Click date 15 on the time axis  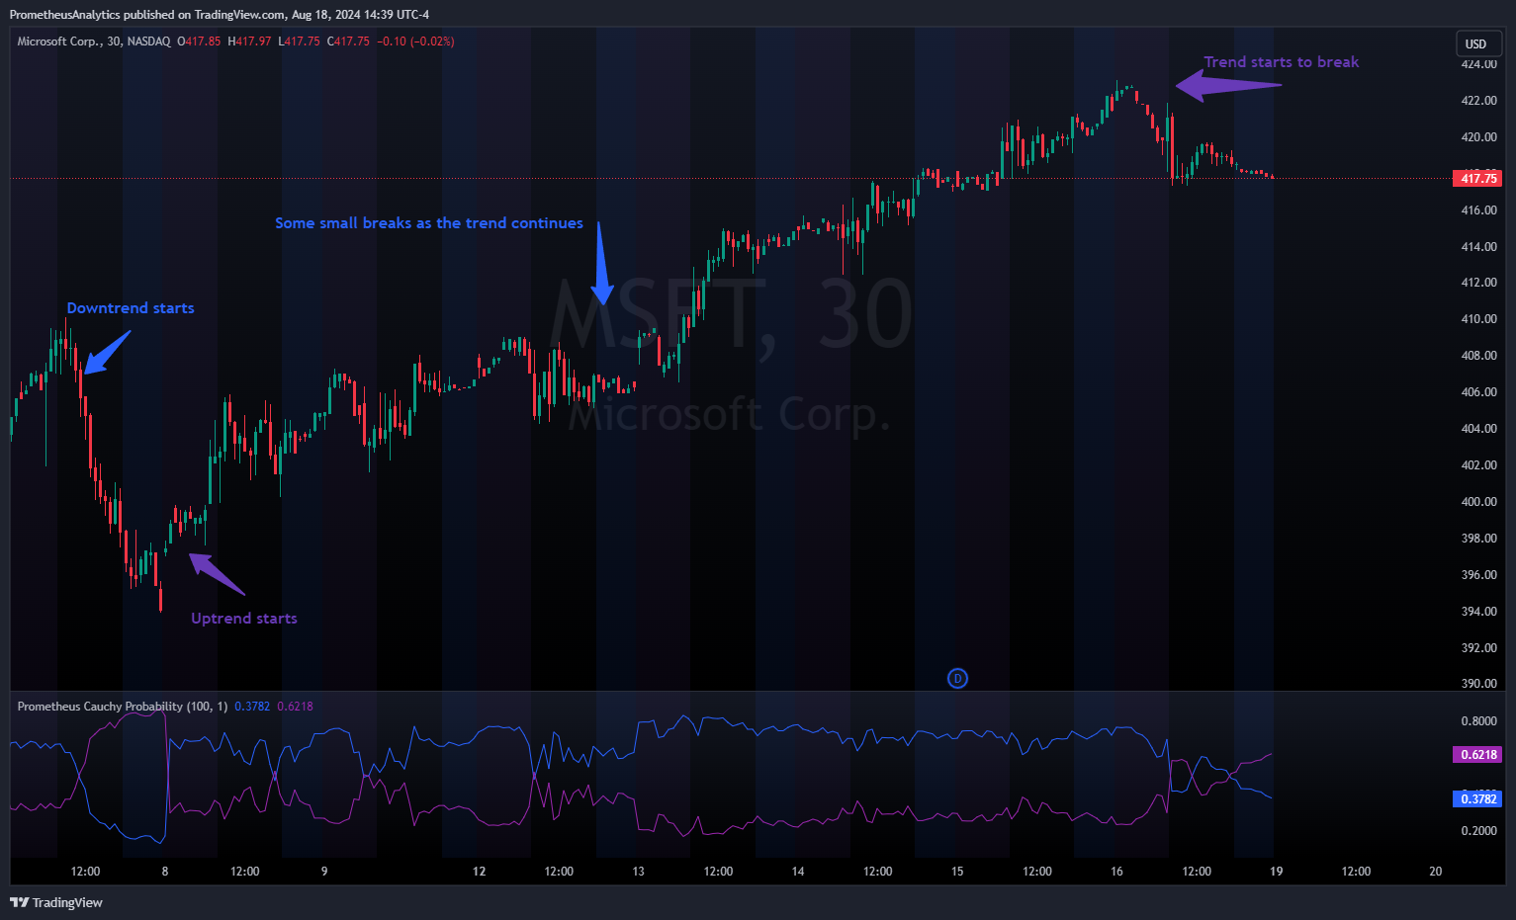[x=957, y=872]
